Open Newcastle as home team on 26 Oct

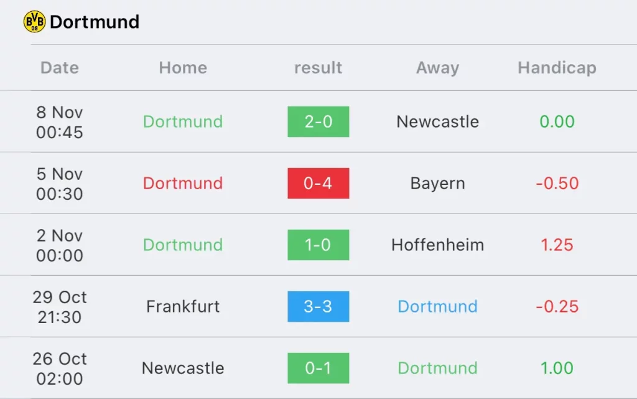[183, 368]
